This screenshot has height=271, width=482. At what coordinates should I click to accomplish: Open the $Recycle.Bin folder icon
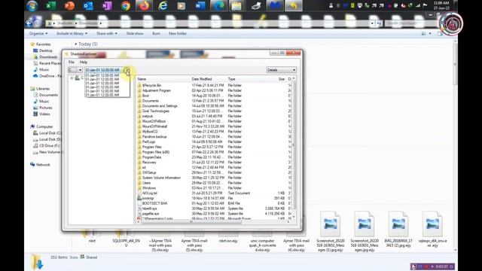tap(139, 85)
